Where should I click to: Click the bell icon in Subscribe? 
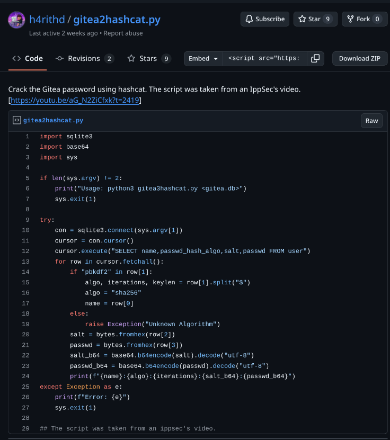249,19
